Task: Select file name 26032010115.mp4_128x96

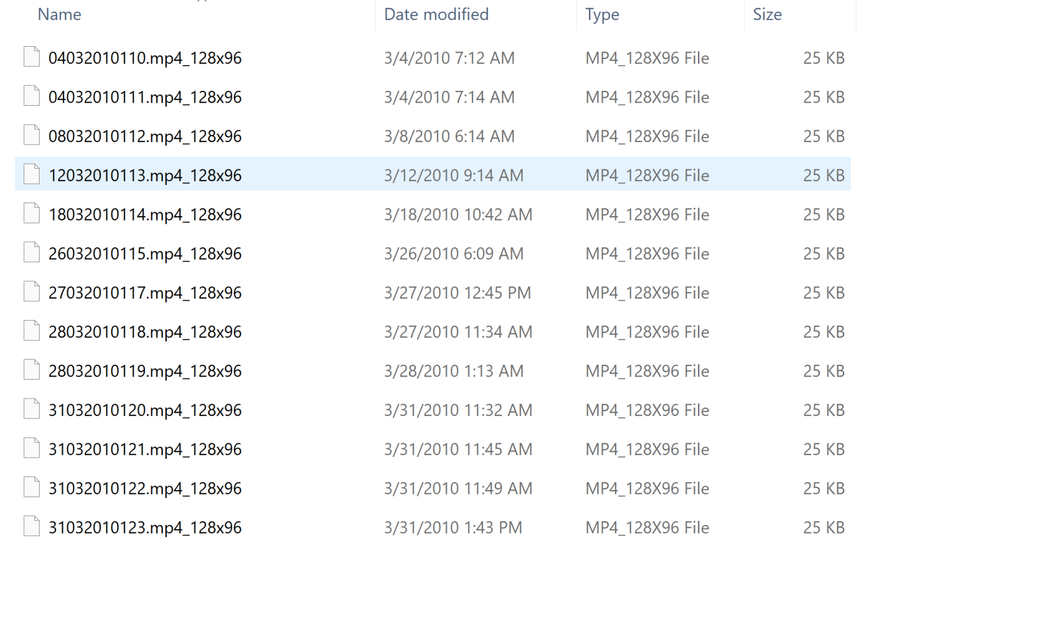Action: [x=145, y=253]
